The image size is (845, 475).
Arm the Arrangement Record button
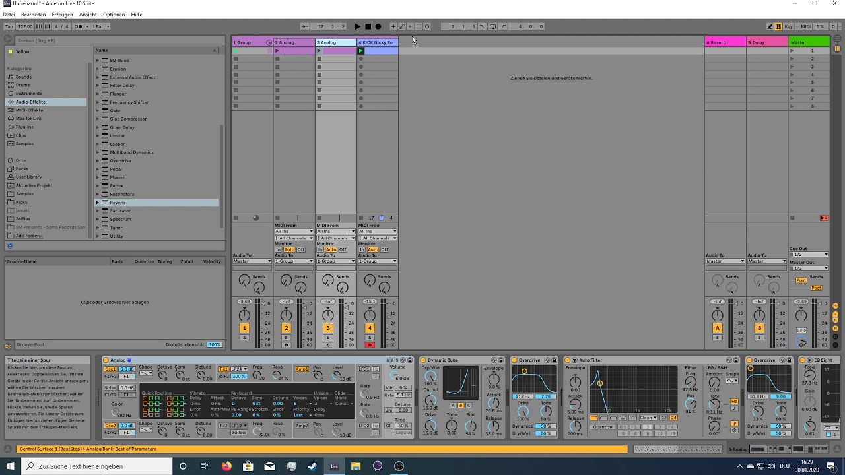pos(378,26)
